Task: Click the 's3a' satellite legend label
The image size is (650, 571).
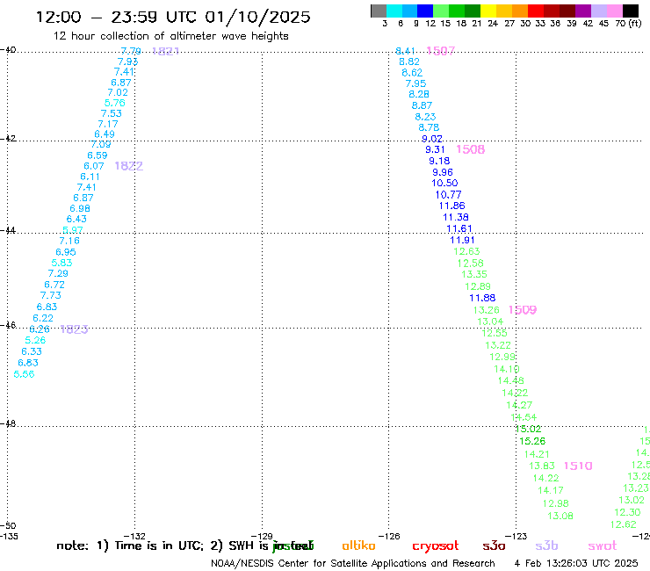Action: coord(494,546)
